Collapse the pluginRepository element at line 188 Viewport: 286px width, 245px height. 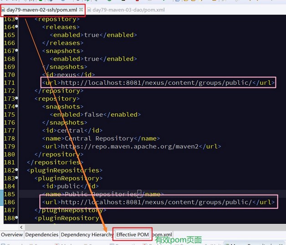tap(16, 217)
